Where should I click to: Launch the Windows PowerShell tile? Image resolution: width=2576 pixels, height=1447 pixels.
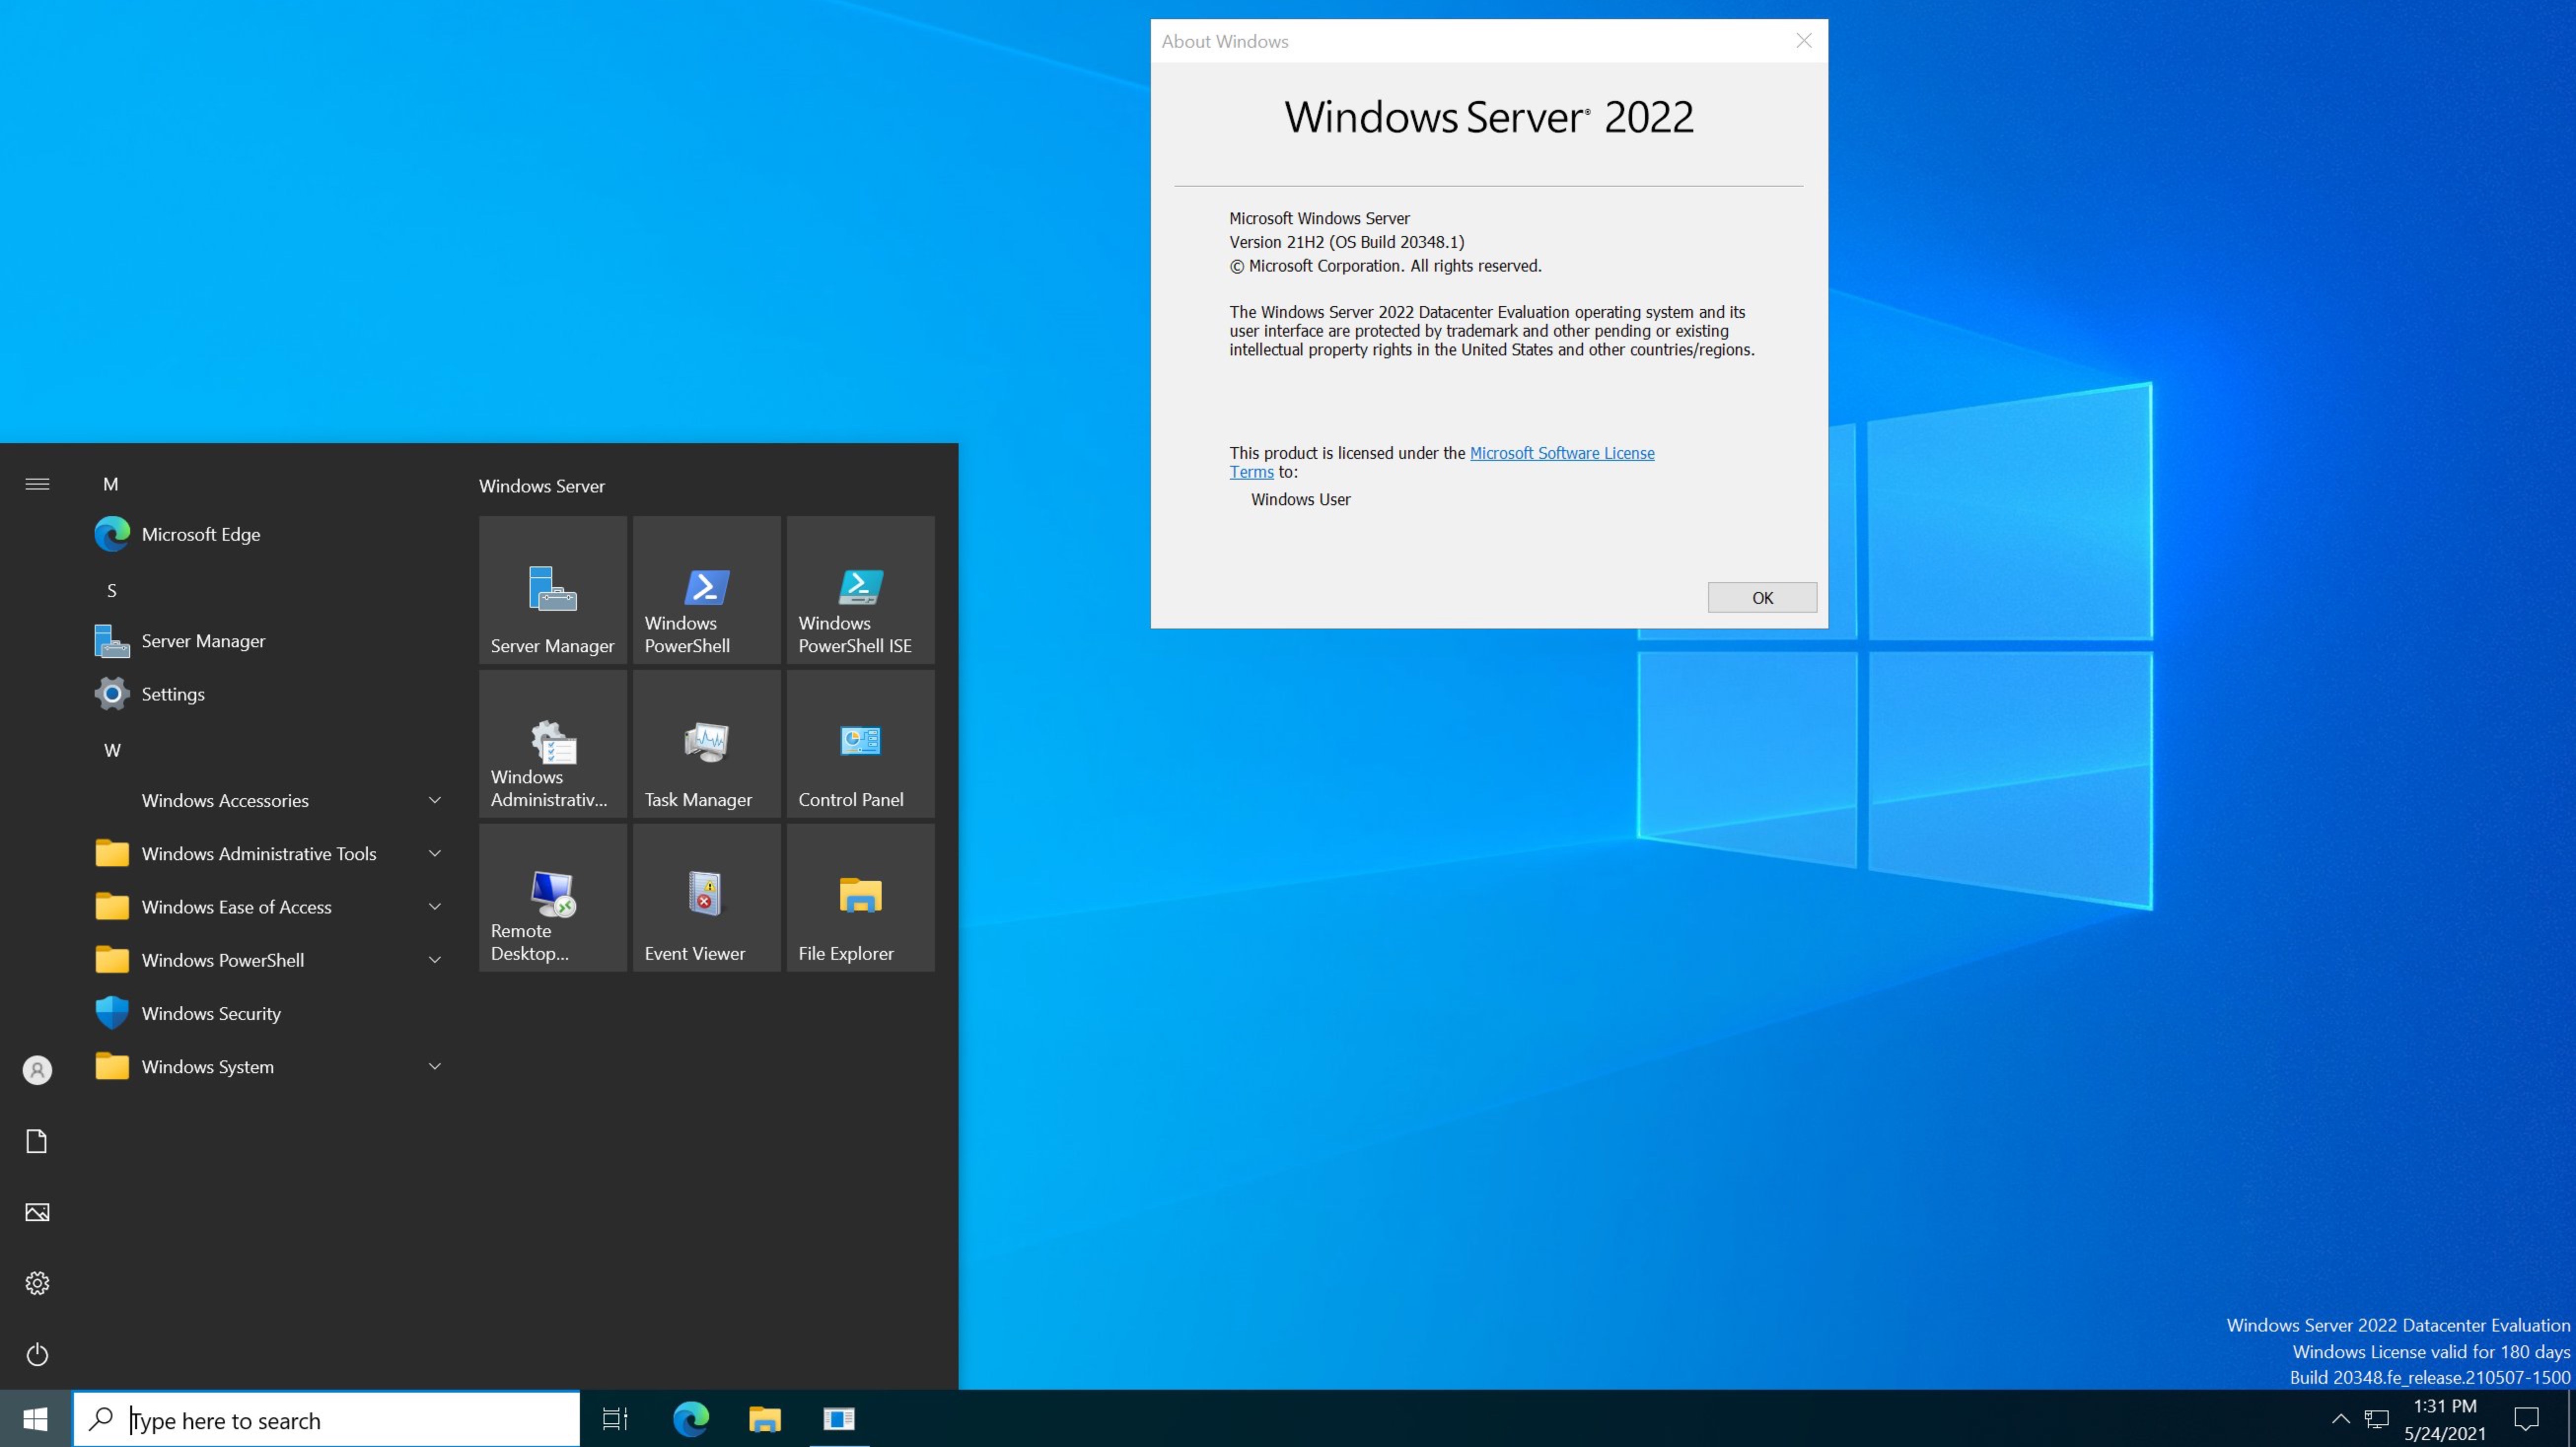[x=706, y=590]
